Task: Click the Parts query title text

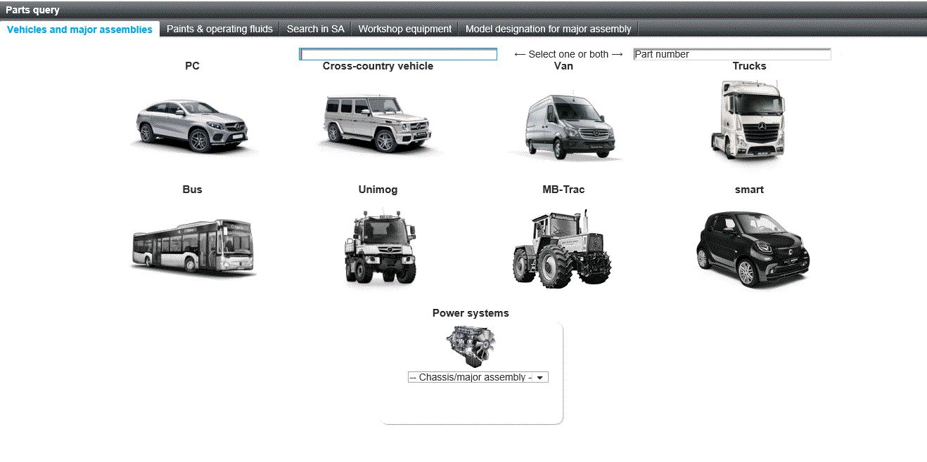Action: click(32, 10)
